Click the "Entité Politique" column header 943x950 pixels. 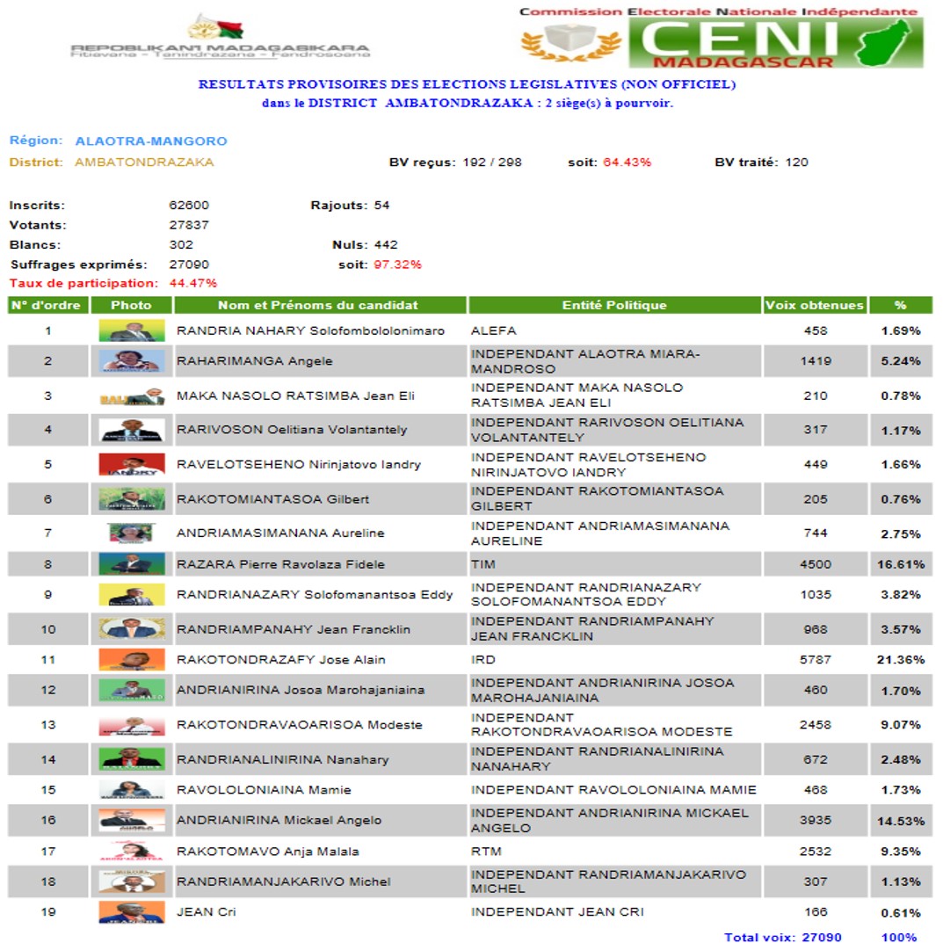[x=614, y=305]
